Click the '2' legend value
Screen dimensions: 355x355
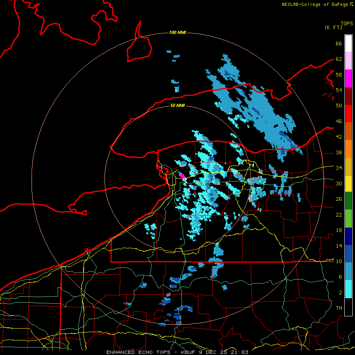[340, 293]
